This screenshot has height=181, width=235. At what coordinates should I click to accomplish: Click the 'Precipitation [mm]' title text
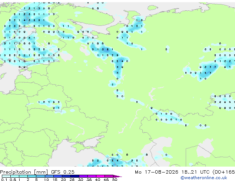[24, 172]
